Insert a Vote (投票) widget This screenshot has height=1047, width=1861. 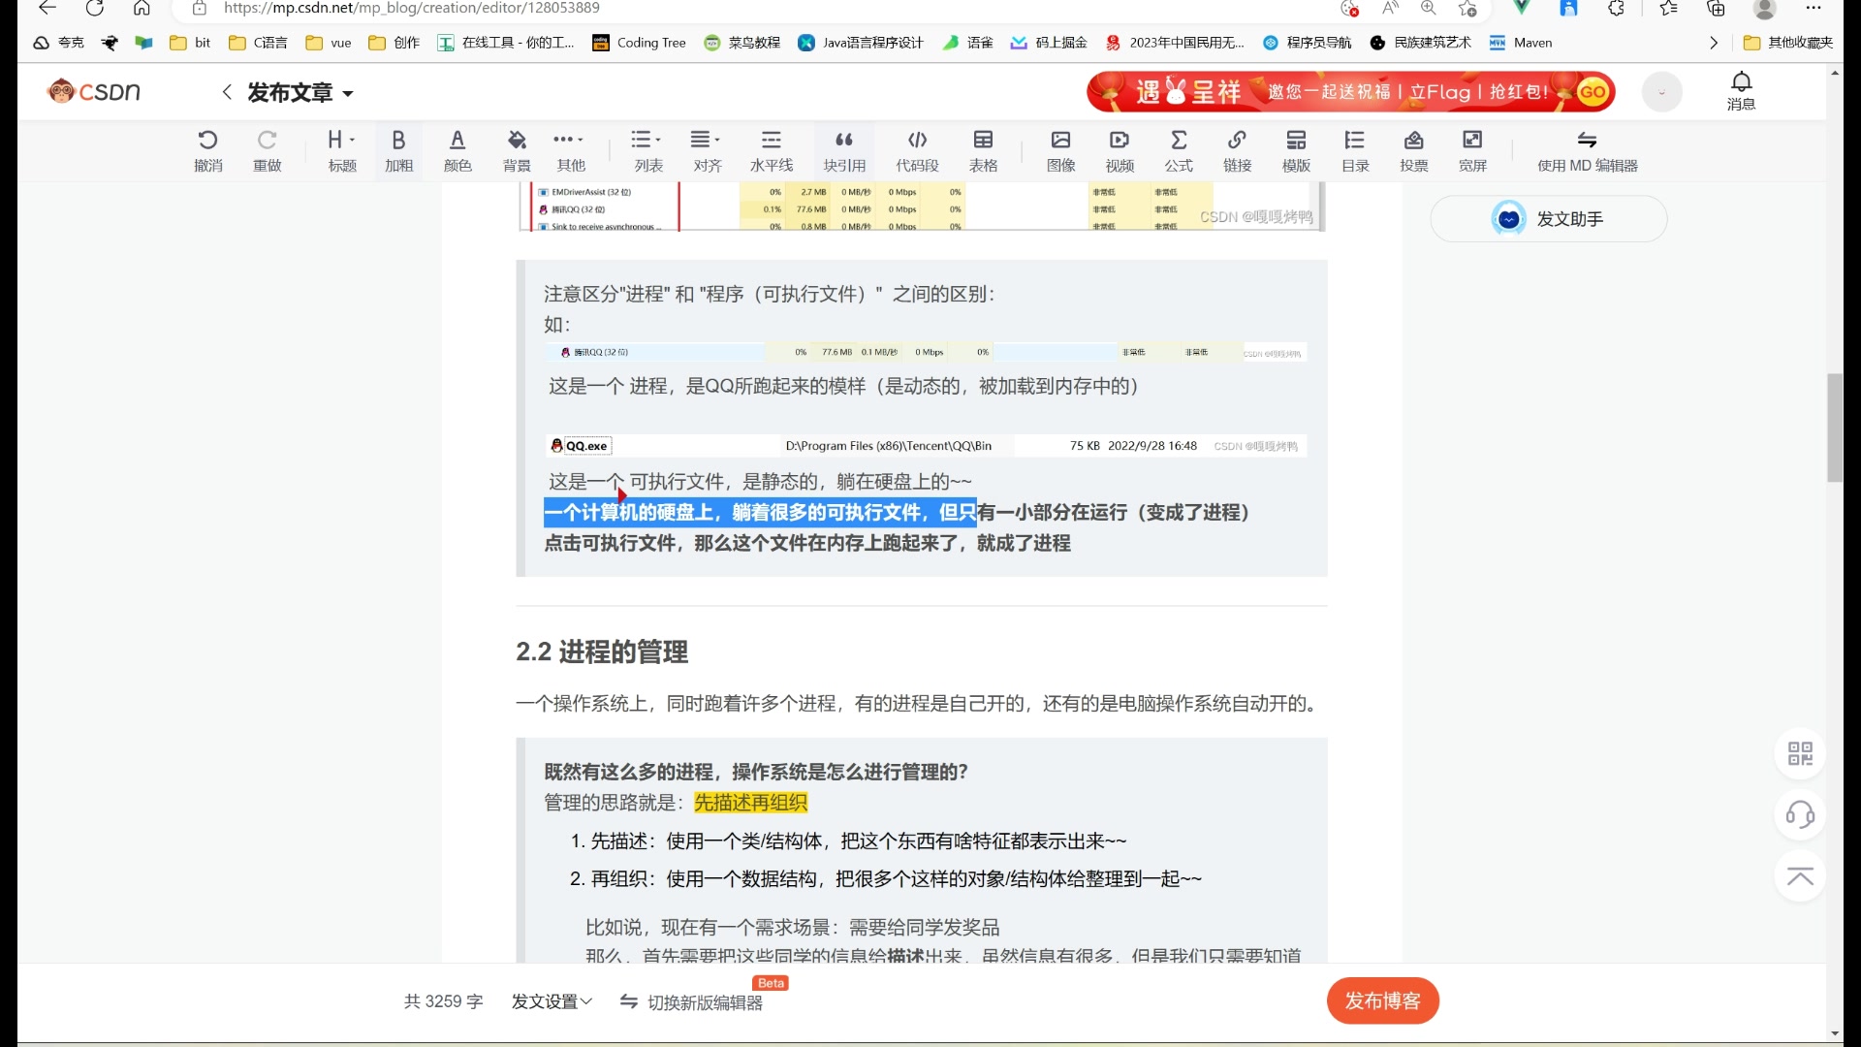pyautogui.click(x=1413, y=151)
